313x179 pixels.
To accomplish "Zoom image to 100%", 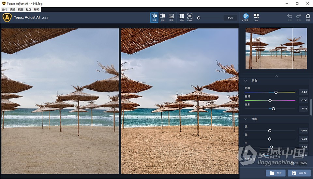I will [190, 18].
